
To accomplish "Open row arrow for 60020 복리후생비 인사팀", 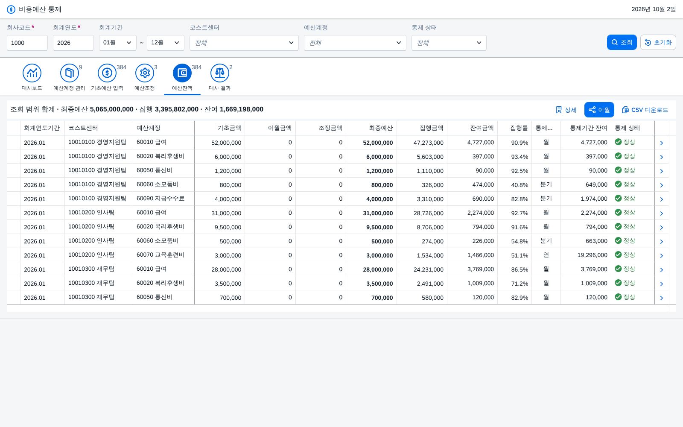I will (662, 227).
